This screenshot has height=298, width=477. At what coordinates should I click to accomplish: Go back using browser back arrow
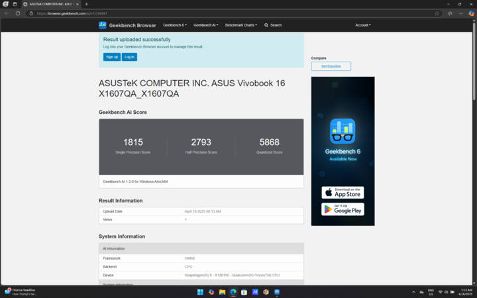pos(7,13)
